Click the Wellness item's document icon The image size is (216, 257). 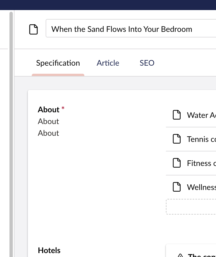[x=177, y=187]
